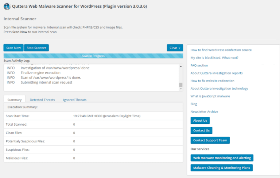The height and width of the screenshot is (178, 280).
Task: Open About Quttera investigation reports link
Action: click(216, 73)
